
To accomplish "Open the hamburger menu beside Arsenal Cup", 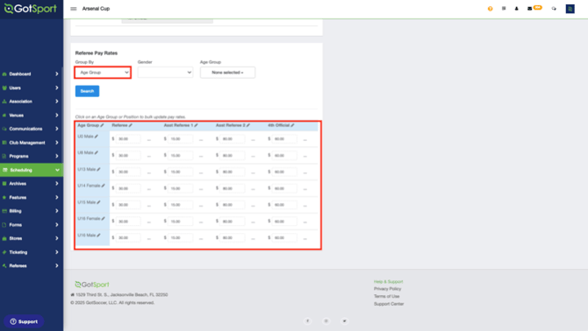I will [74, 9].
